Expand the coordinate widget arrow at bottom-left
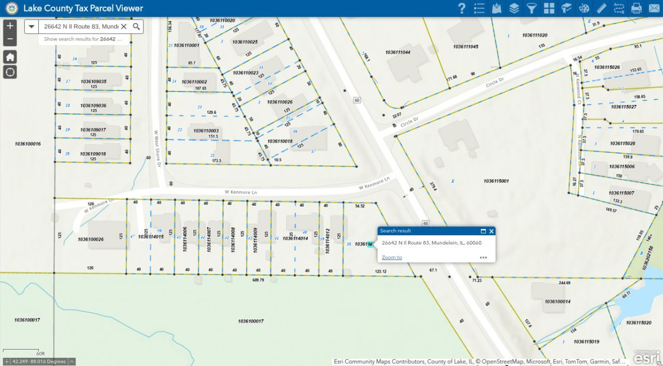 (x=72, y=361)
